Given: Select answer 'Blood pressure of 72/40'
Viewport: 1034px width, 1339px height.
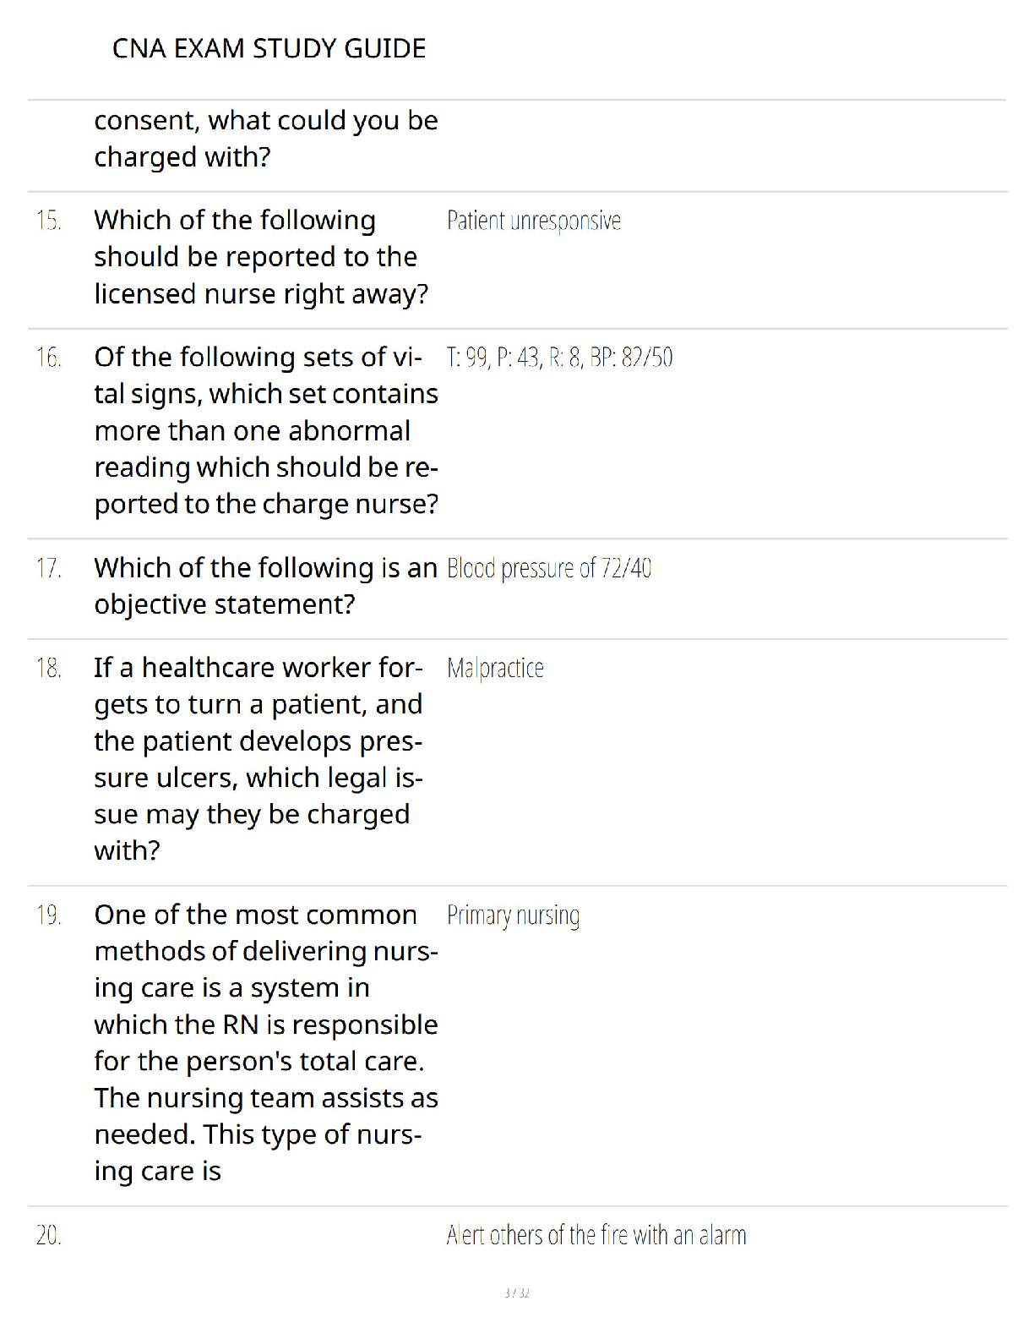Looking at the screenshot, I should coord(549,568).
